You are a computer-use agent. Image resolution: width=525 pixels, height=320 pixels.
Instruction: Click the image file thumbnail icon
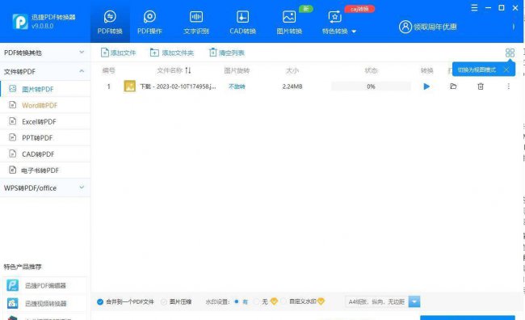[x=129, y=86]
